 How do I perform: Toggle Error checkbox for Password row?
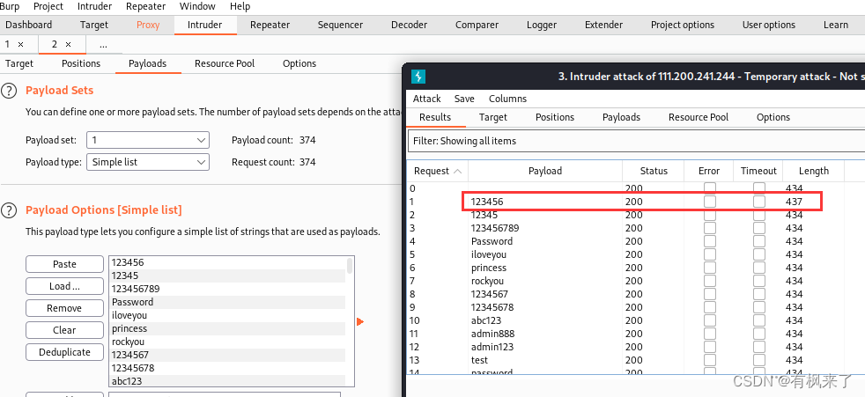(x=709, y=241)
